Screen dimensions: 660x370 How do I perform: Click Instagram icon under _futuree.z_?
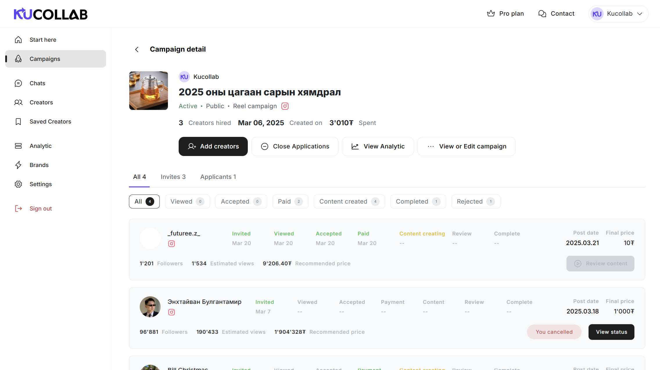coord(172,244)
